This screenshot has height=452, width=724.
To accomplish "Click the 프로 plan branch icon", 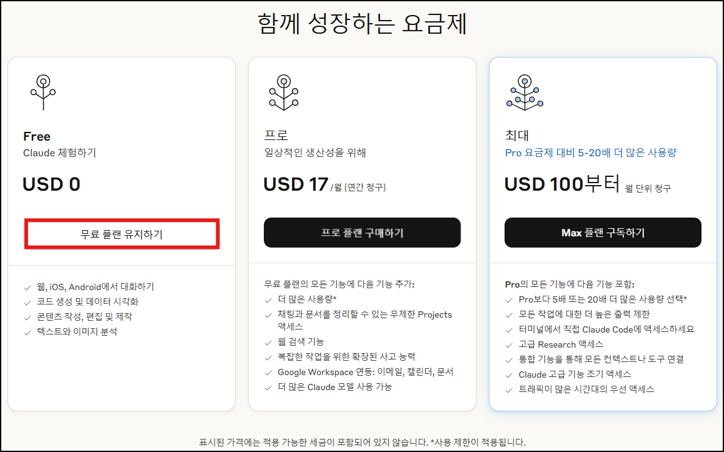I will click(x=284, y=91).
